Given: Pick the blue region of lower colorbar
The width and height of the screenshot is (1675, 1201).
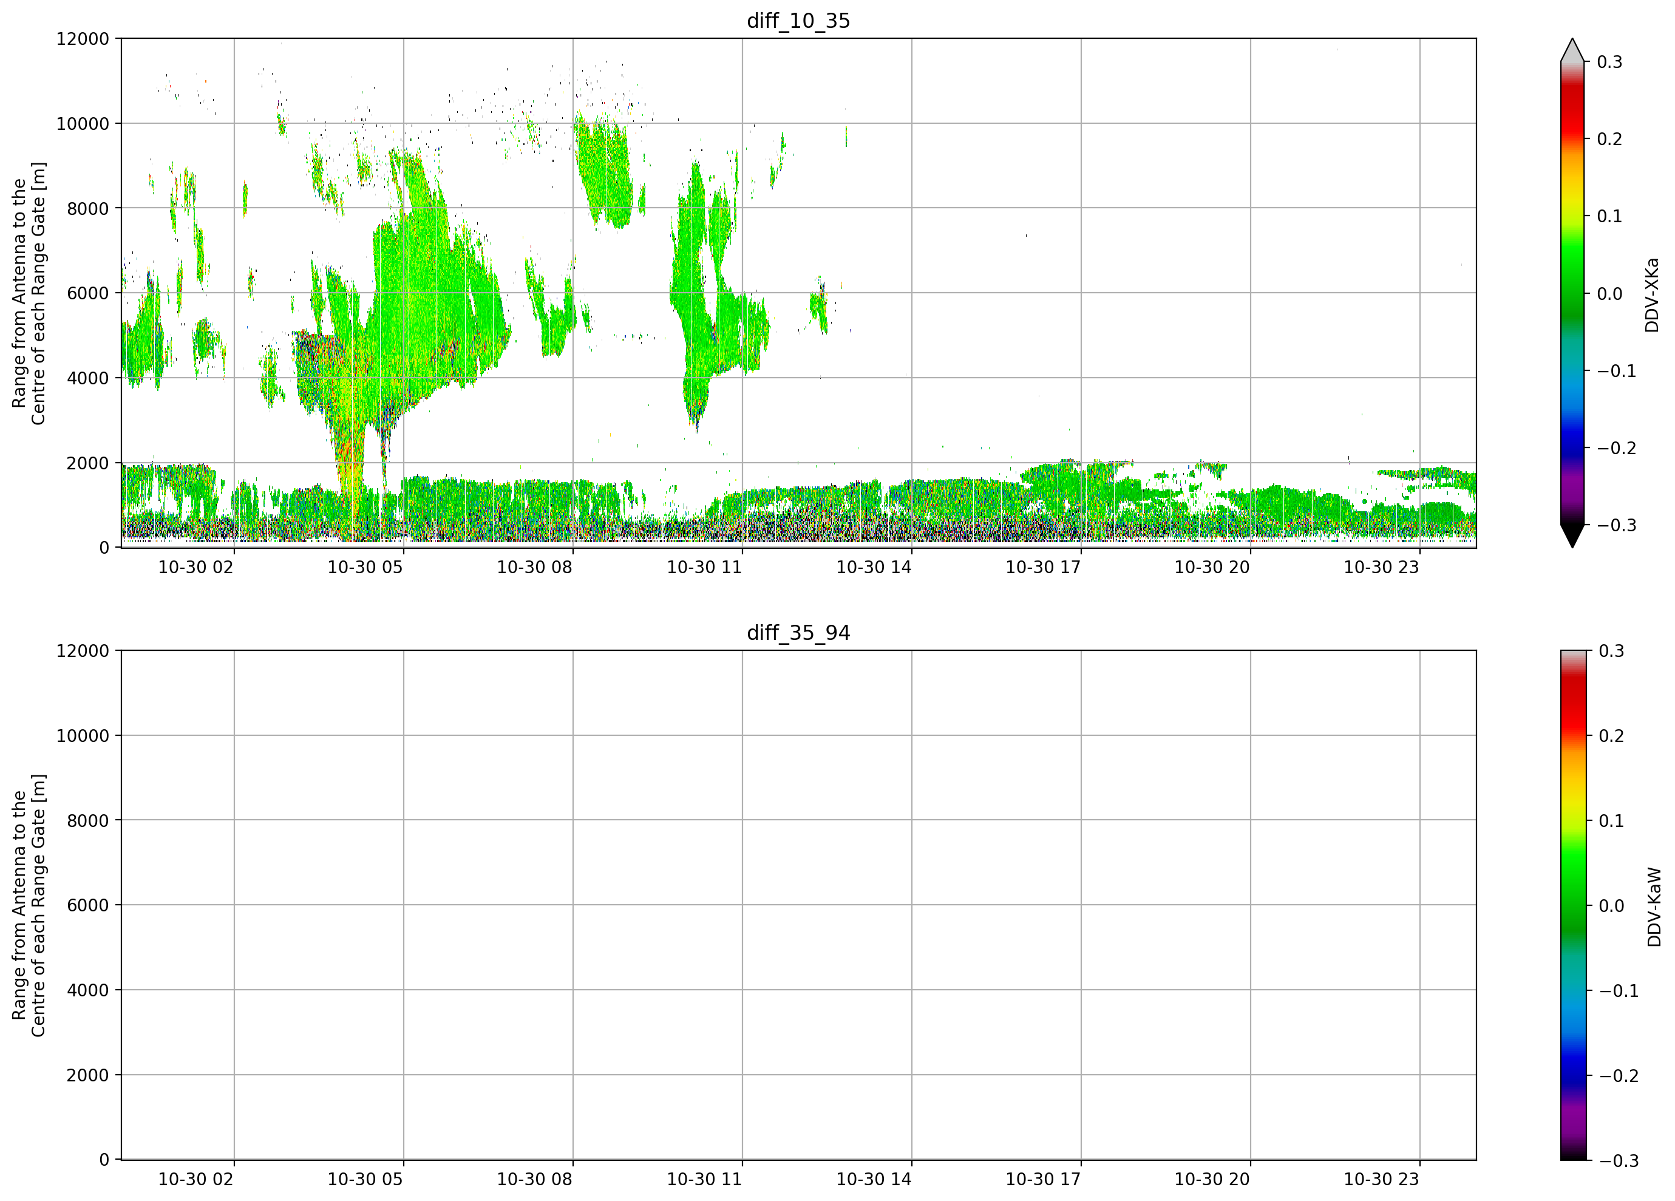Looking at the screenshot, I should [1572, 1062].
